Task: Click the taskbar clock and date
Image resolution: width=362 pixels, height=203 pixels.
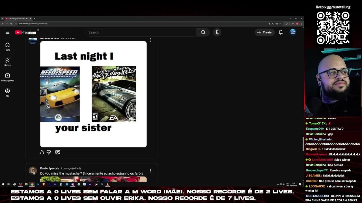Action: tap(294, 184)
